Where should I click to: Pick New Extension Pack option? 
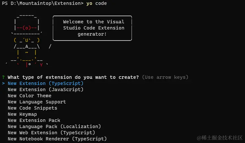tap(34, 120)
